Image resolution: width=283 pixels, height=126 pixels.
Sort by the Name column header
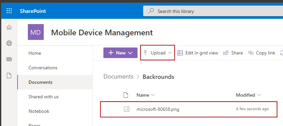point(143,95)
